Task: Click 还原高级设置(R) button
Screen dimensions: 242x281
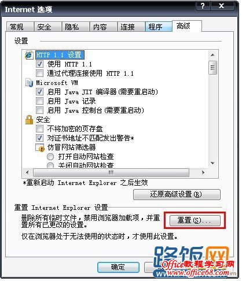Action: click(177, 194)
